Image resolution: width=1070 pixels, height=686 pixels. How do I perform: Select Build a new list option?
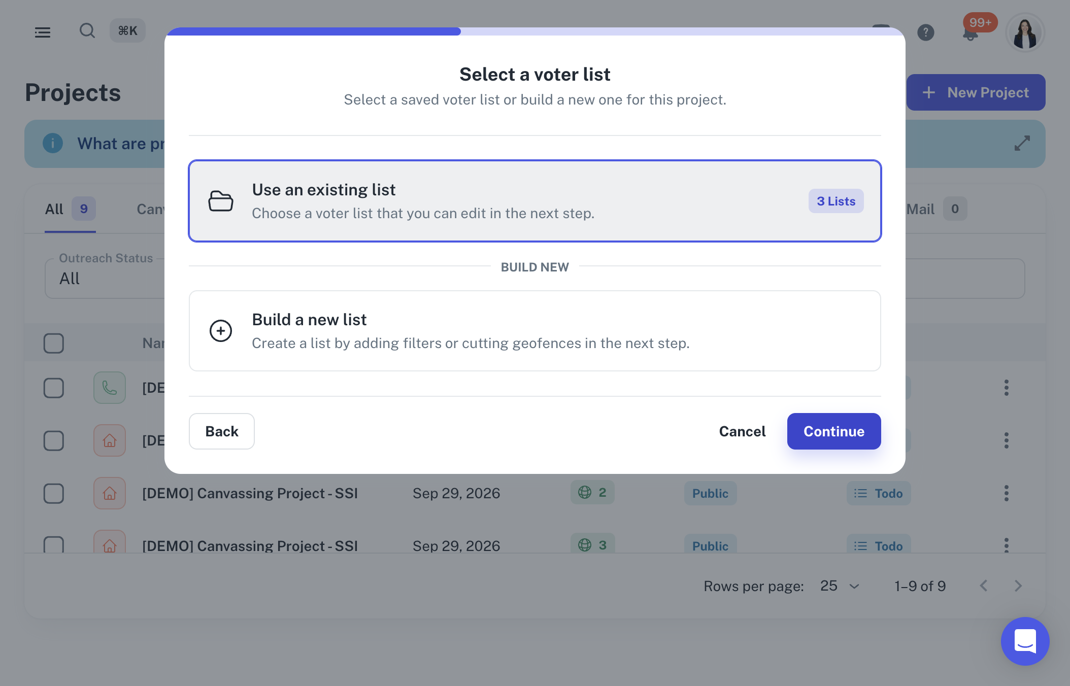(535, 331)
